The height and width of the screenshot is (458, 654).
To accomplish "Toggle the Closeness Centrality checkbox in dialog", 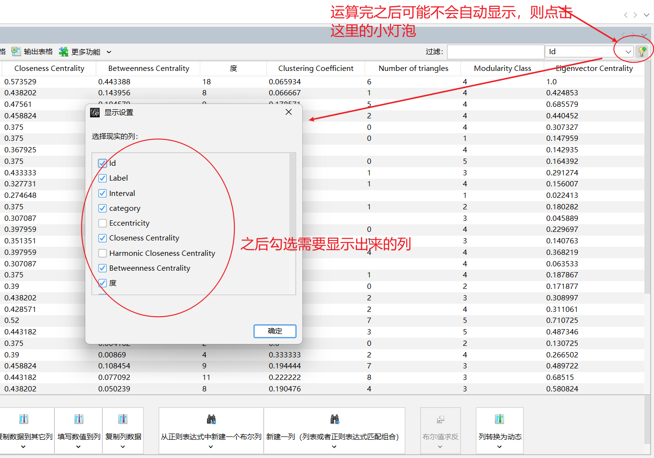I will 103,238.
